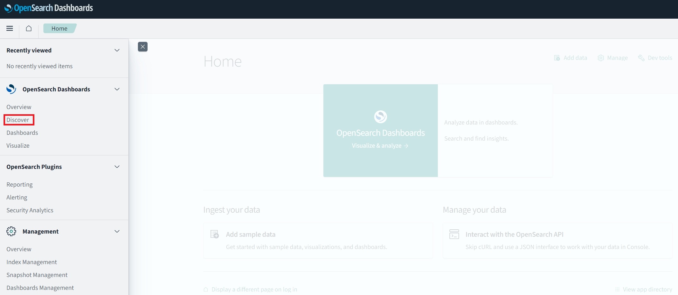Click the Management section heading
678x295 pixels.
tap(41, 231)
